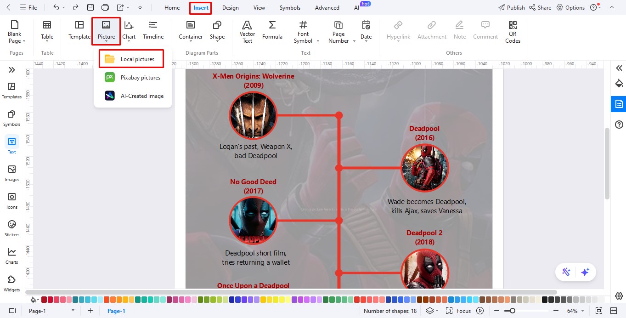Add a new page with the plus button
The image size is (626, 318).
pyautogui.click(x=90, y=311)
